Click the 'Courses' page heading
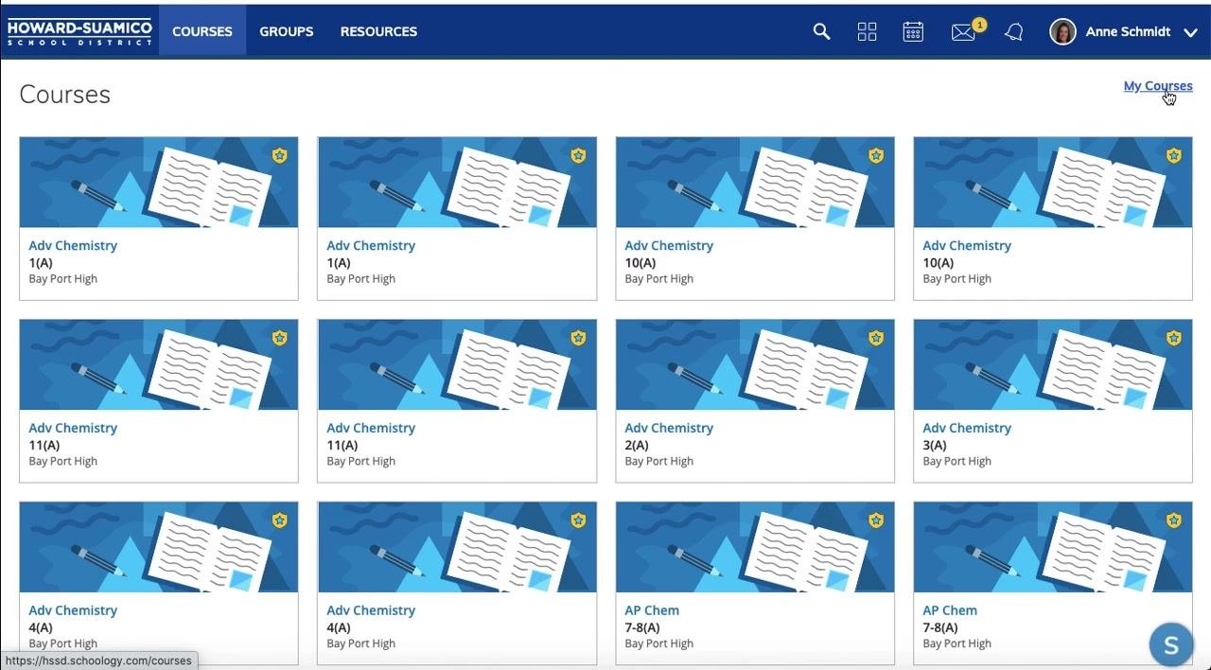This screenshot has height=670, width=1211. coord(65,95)
